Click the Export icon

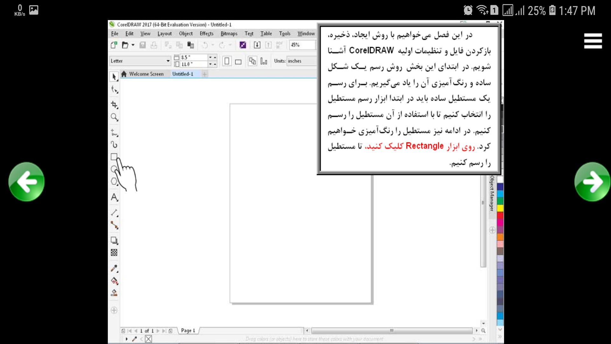(x=268, y=45)
